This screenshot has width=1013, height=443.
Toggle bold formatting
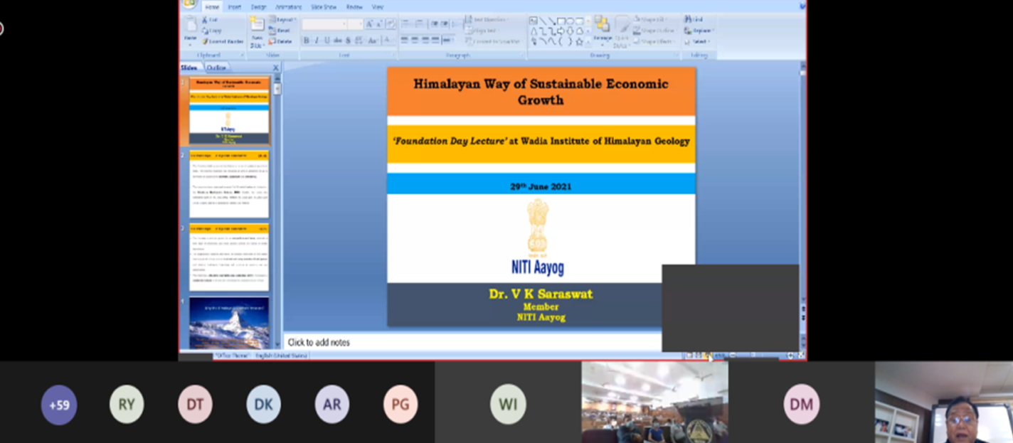(307, 41)
